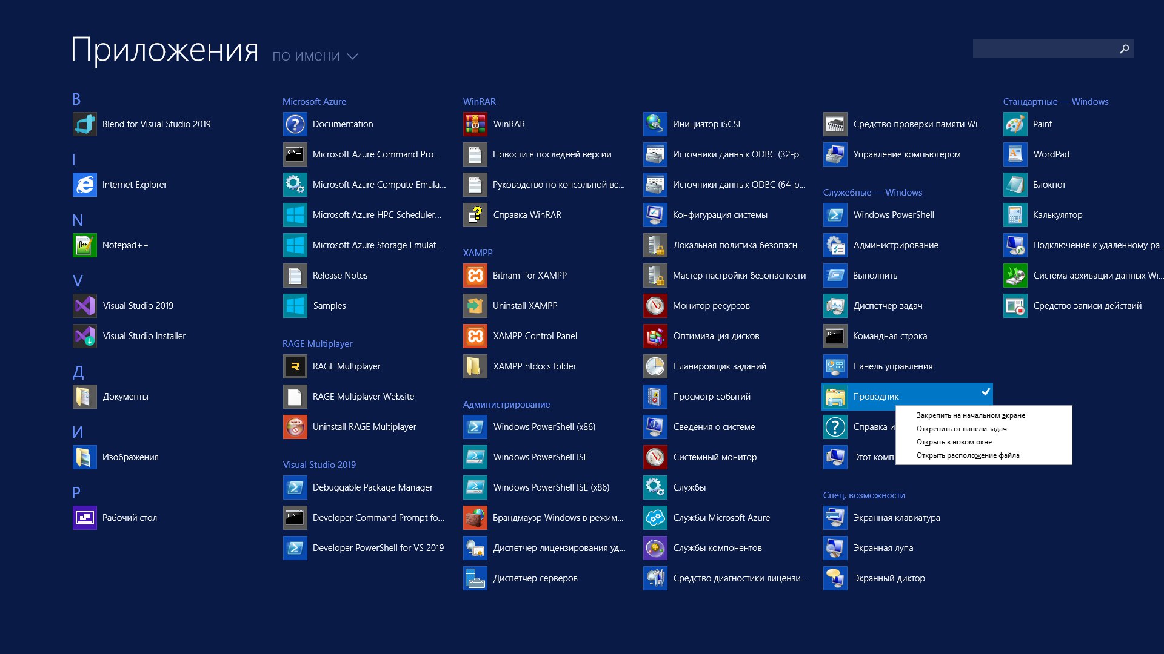Open Службы gear icon
1164x654 pixels.
click(655, 487)
